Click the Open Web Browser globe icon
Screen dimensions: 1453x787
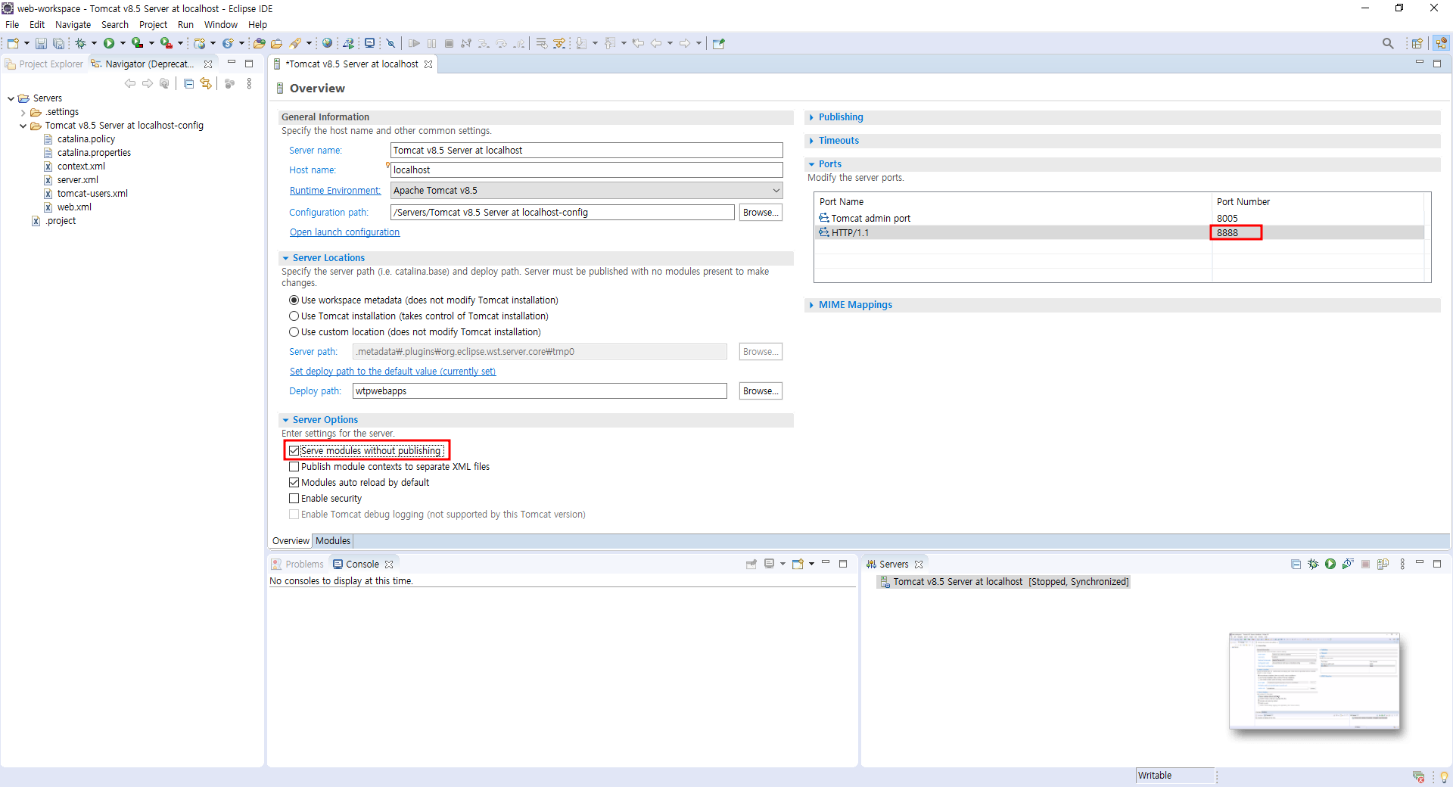(327, 43)
